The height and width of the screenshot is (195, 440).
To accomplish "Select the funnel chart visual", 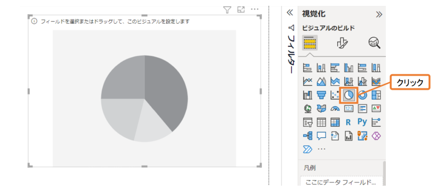I will 321,95.
